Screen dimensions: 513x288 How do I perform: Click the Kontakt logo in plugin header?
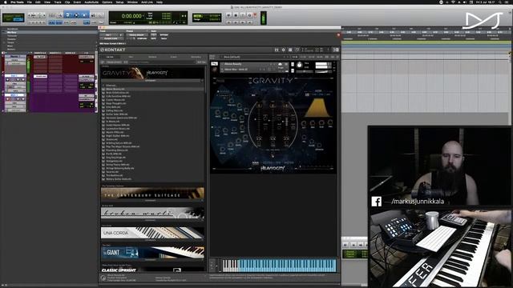coord(113,50)
